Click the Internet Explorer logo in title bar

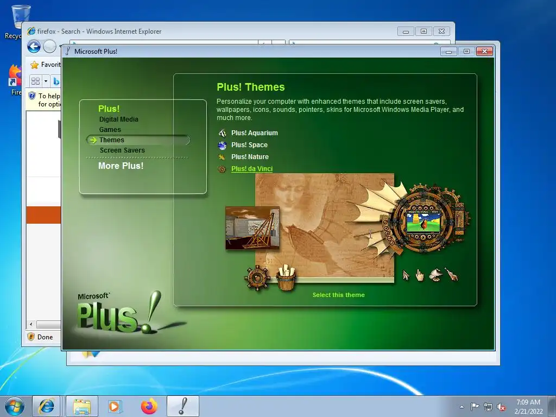pos(31,31)
